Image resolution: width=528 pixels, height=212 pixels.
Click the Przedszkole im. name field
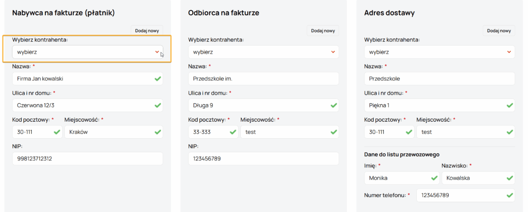pyautogui.click(x=263, y=79)
